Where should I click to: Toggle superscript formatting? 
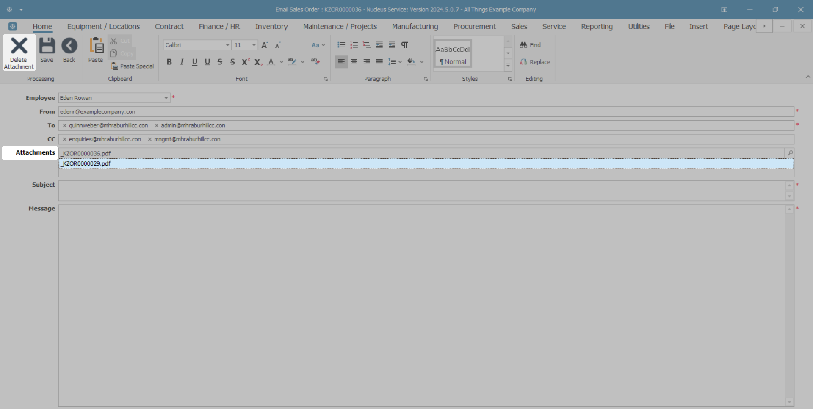pos(246,62)
